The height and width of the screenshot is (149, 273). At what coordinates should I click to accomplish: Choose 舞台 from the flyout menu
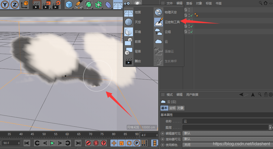pyautogui.click(x=138, y=61)
